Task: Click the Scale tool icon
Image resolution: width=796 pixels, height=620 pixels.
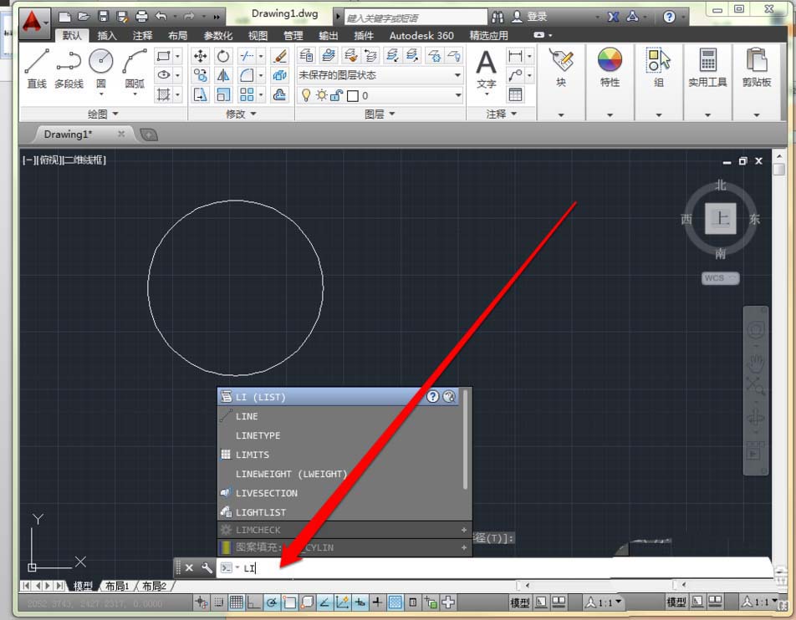Action: click(223, 94)
